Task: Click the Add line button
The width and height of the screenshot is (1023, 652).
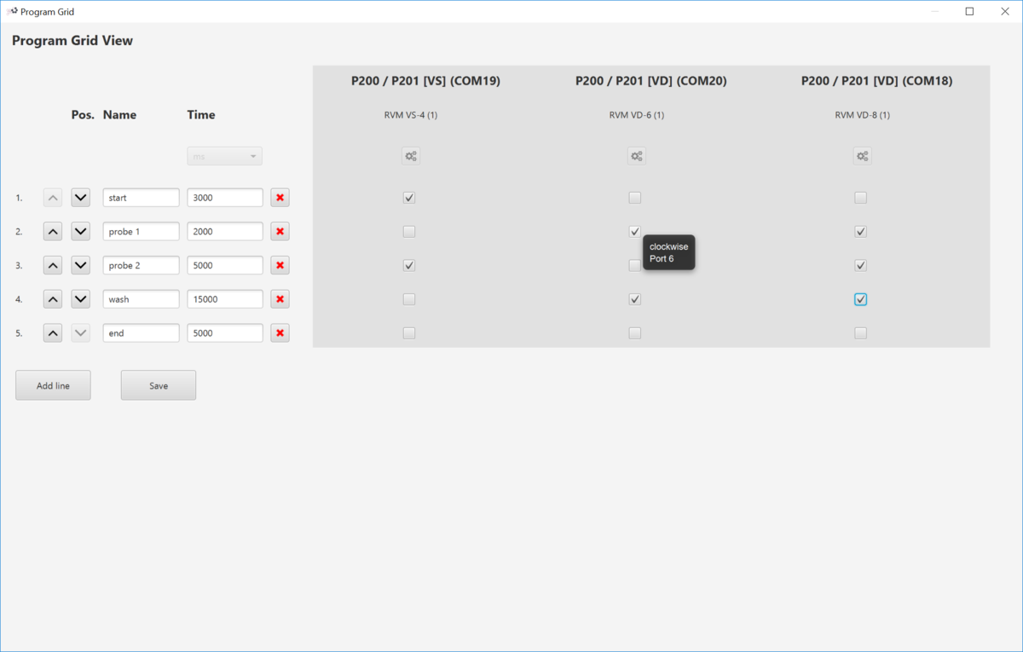Action: coord(53,385)
